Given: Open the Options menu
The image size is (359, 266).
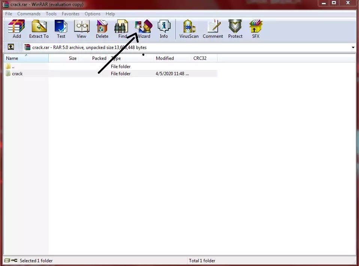Looking at the screenshot, I should pos(93,14).
